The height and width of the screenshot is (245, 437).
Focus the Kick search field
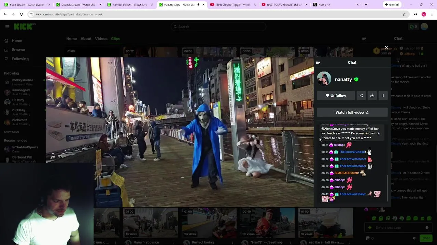[x=218, y=27]
